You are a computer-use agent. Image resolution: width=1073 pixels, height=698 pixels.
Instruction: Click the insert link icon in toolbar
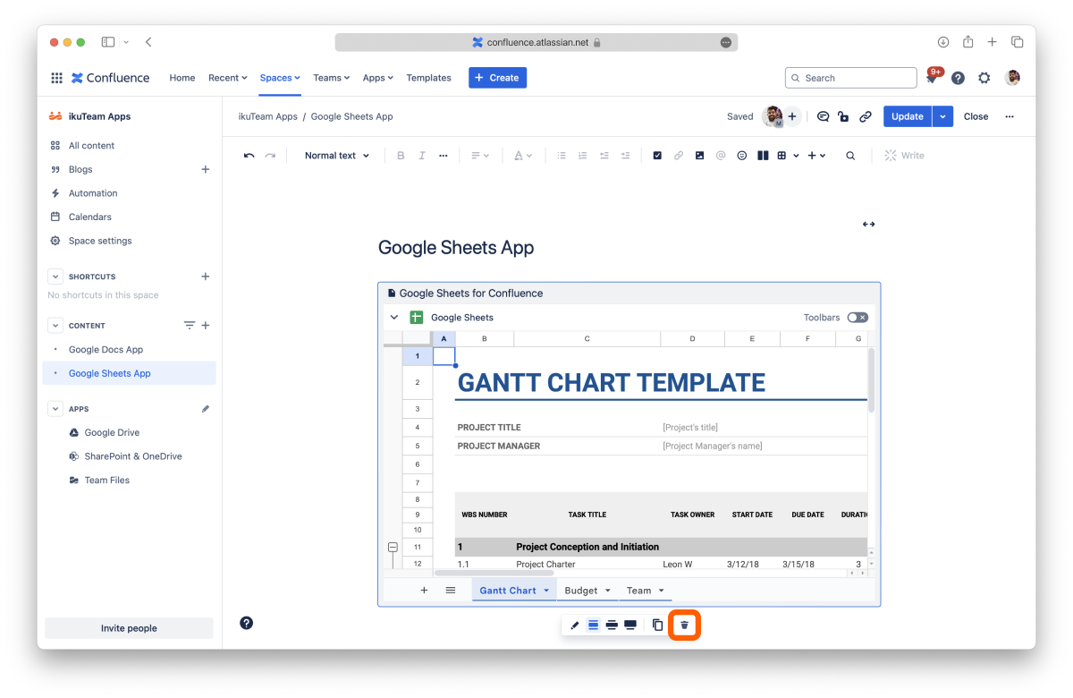tap(679, 156)
